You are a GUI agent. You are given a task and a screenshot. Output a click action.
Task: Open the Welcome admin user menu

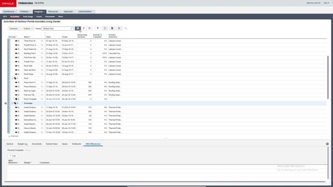[x=313, y=3]
